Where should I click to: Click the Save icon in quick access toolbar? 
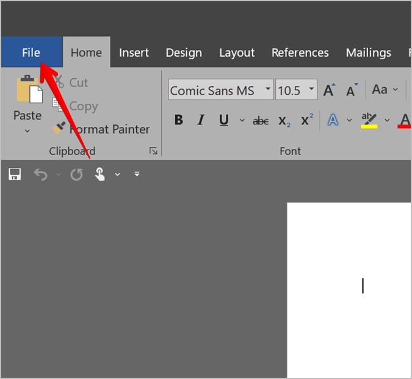(15, 175)
